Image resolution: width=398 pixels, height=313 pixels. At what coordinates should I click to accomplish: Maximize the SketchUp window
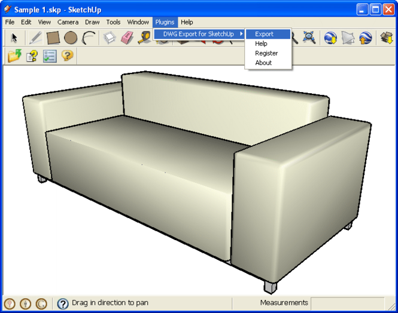(x=375, y=10)
